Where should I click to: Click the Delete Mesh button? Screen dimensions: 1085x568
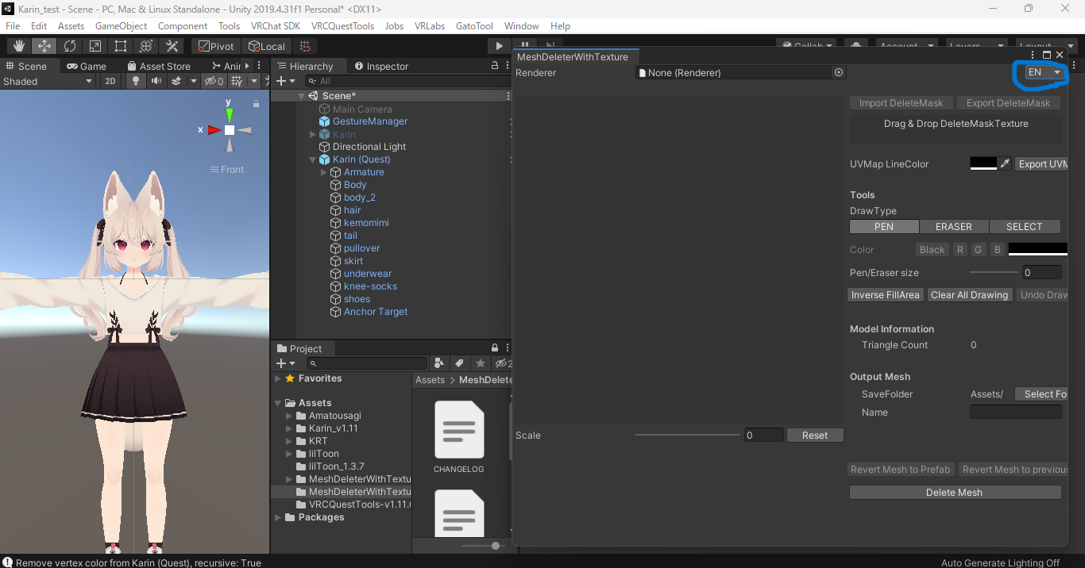click(x=955, y=493)
